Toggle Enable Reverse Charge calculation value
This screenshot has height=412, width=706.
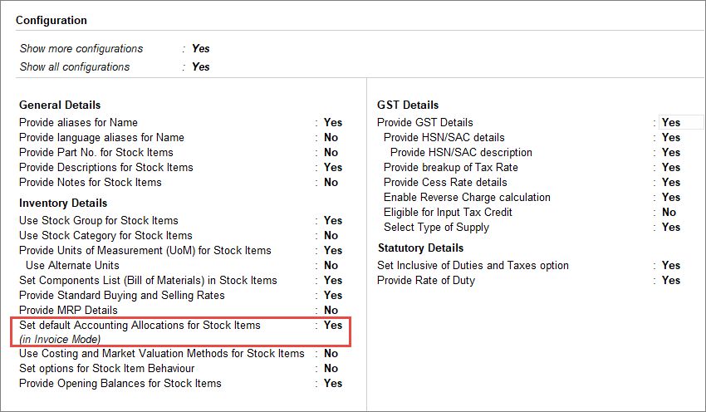(x=671, y=197)
